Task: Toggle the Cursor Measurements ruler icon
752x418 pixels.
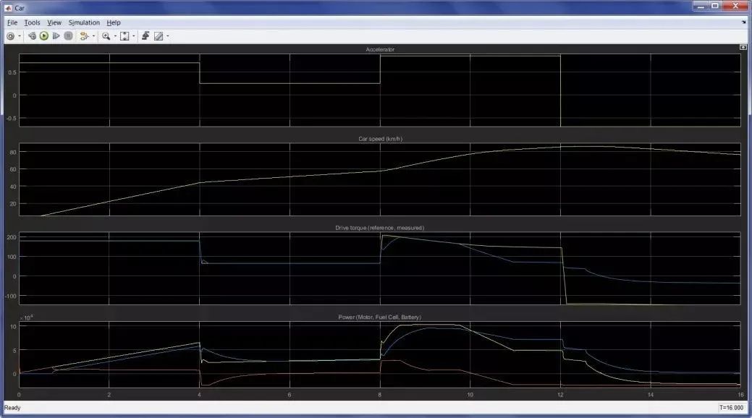Action: pyautogui.click(x=158, y=35)
